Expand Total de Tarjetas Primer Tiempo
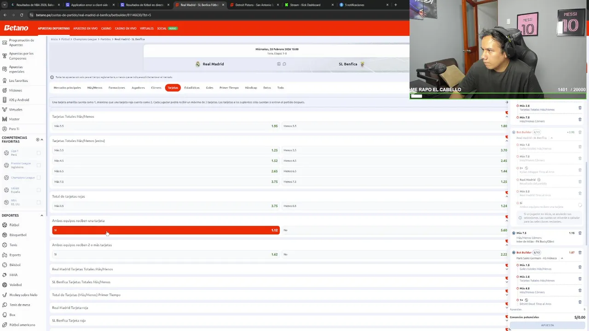 click(x=280, y=295)
